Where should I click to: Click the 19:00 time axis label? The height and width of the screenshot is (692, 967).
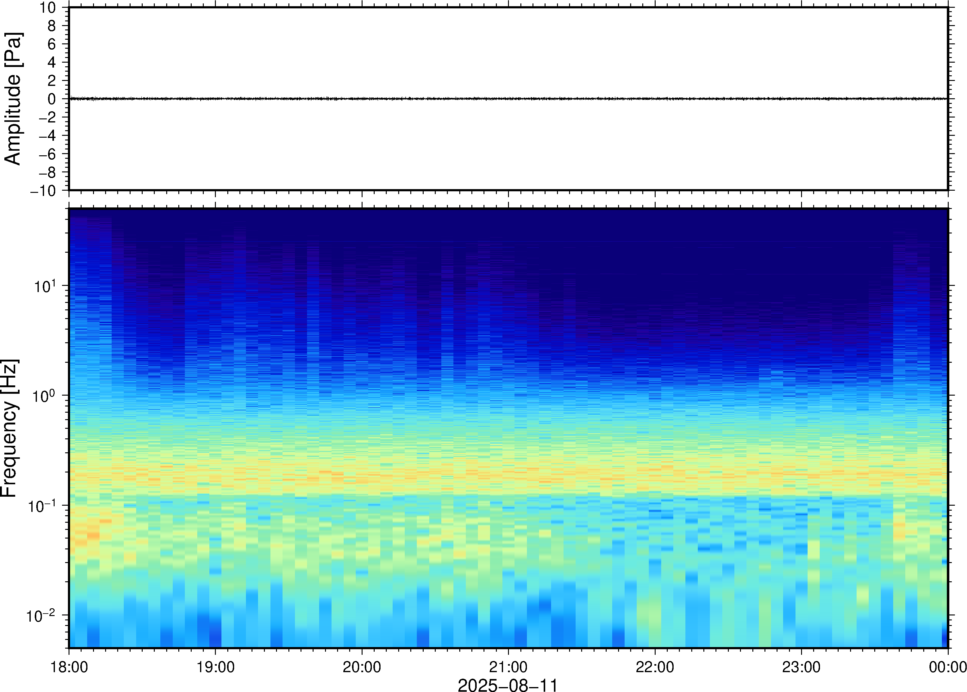click(x=215, y=667)
